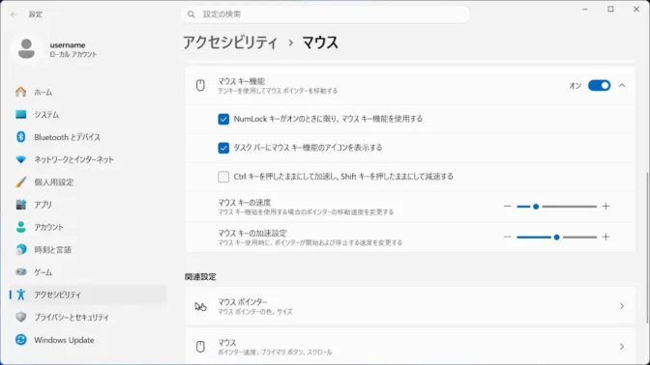Open マウス ポインター related setting
Image resolution: width=650 pixels, height=365 pixels.
point(410,306)
